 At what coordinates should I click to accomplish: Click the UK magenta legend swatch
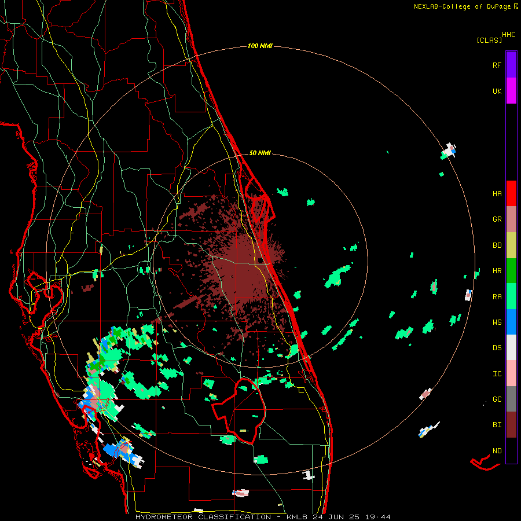tap(511, 91)
